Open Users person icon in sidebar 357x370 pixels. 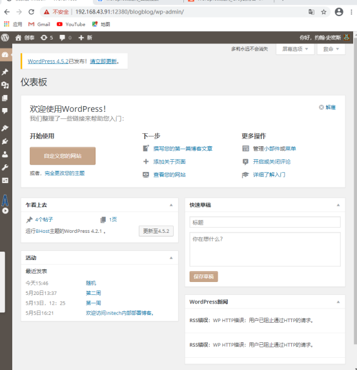(5, 155)
